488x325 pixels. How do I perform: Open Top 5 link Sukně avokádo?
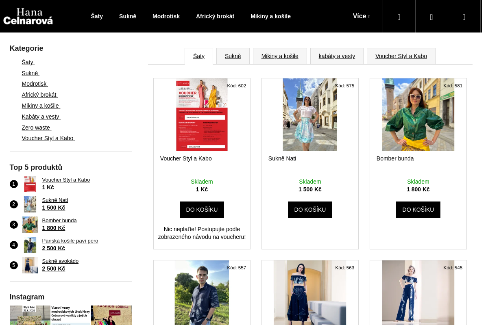click(60, 261)
